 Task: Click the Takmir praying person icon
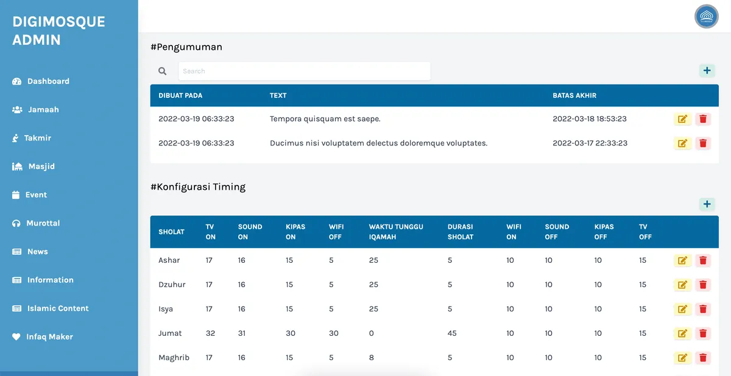coord(16,138)
